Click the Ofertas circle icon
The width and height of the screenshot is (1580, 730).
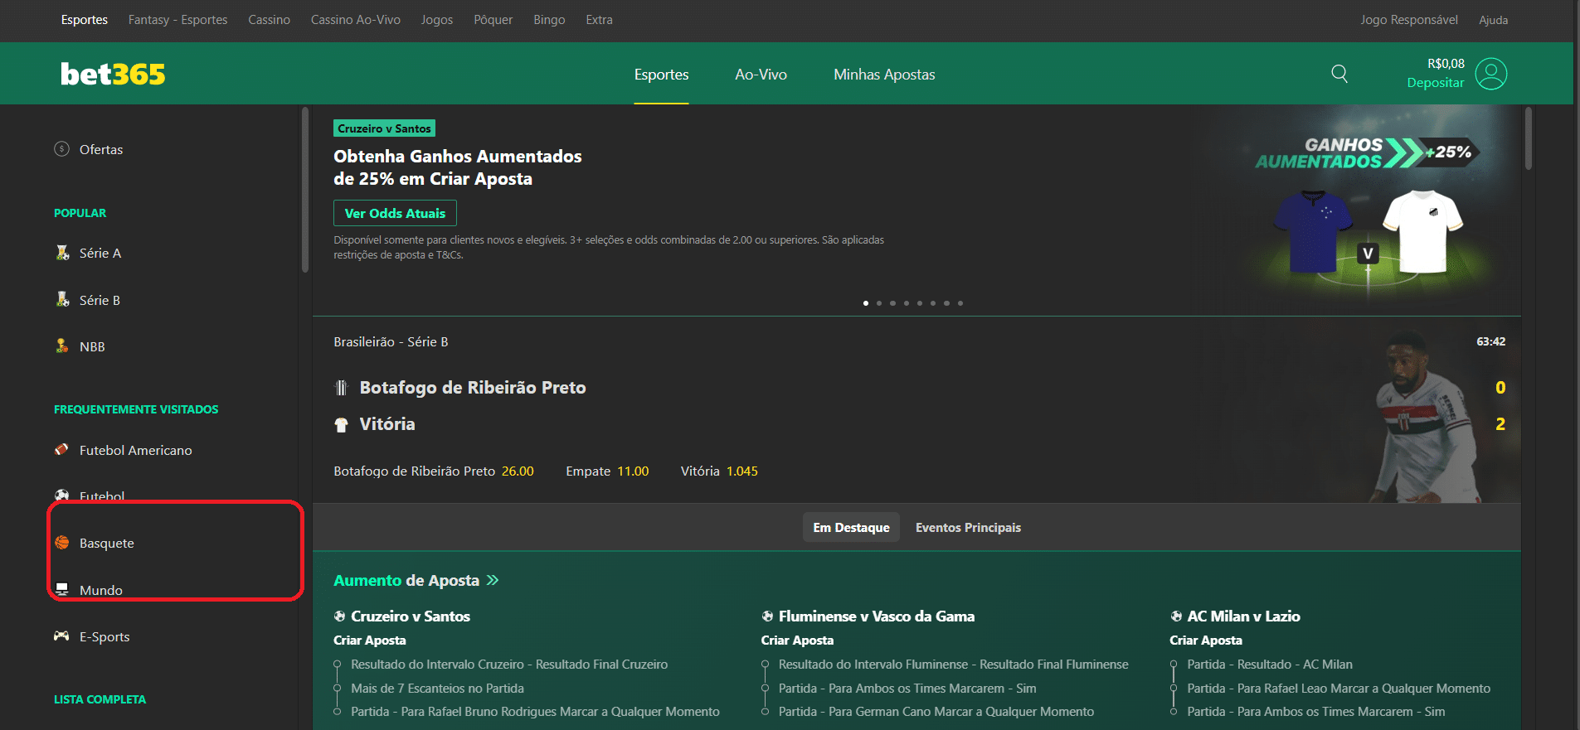(x=61, y=149)
